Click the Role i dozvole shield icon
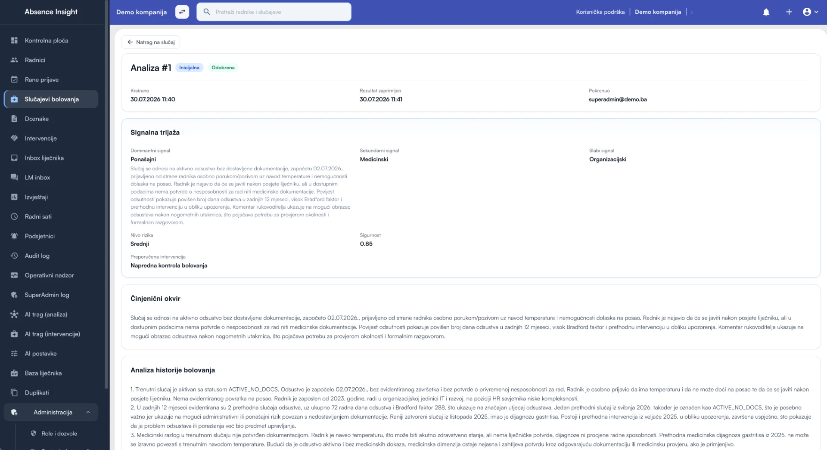 click(33, 434)
